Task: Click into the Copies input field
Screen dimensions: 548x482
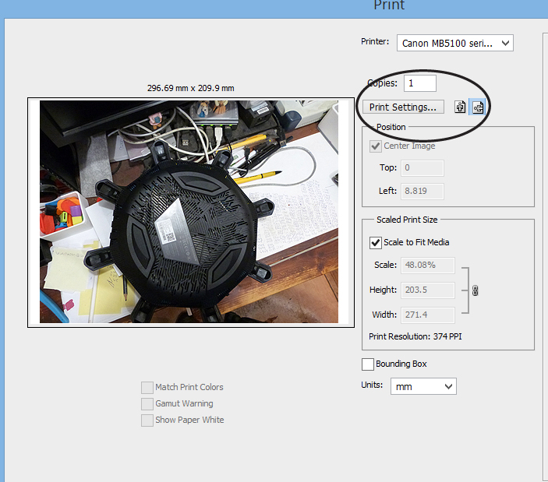Action: (x=419, y=83)
